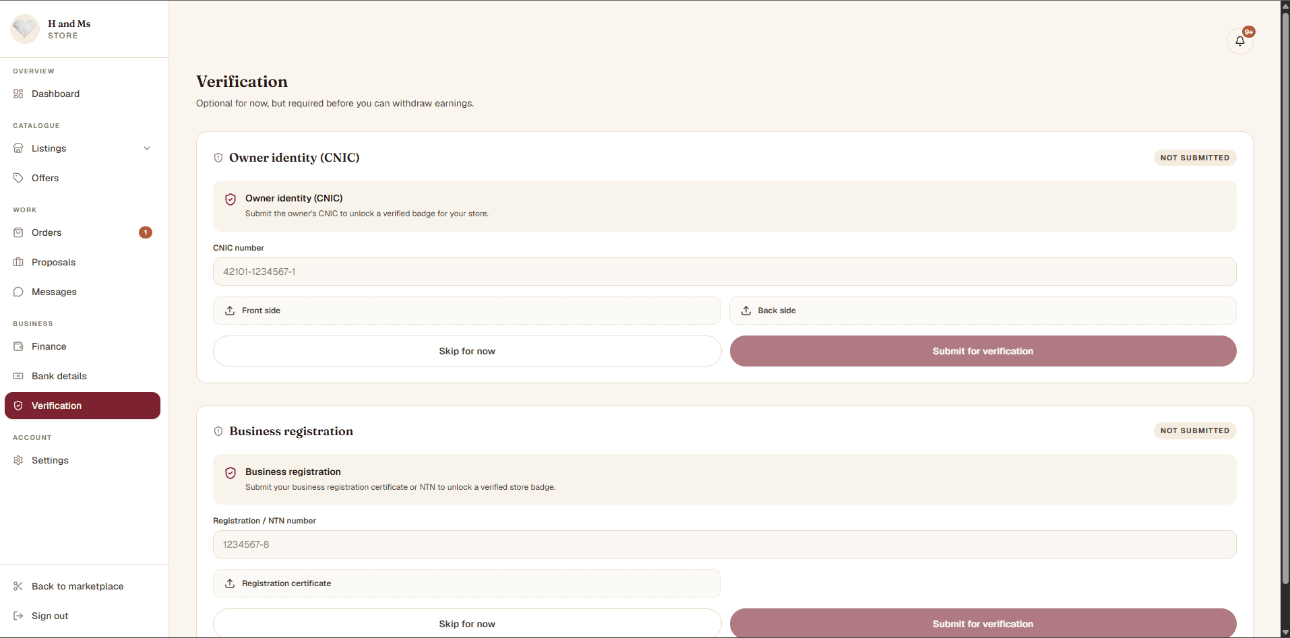Screen dimensions: 1290x638
Task: Upload the Registration certificate file
Action: click(x=467, y=583)
